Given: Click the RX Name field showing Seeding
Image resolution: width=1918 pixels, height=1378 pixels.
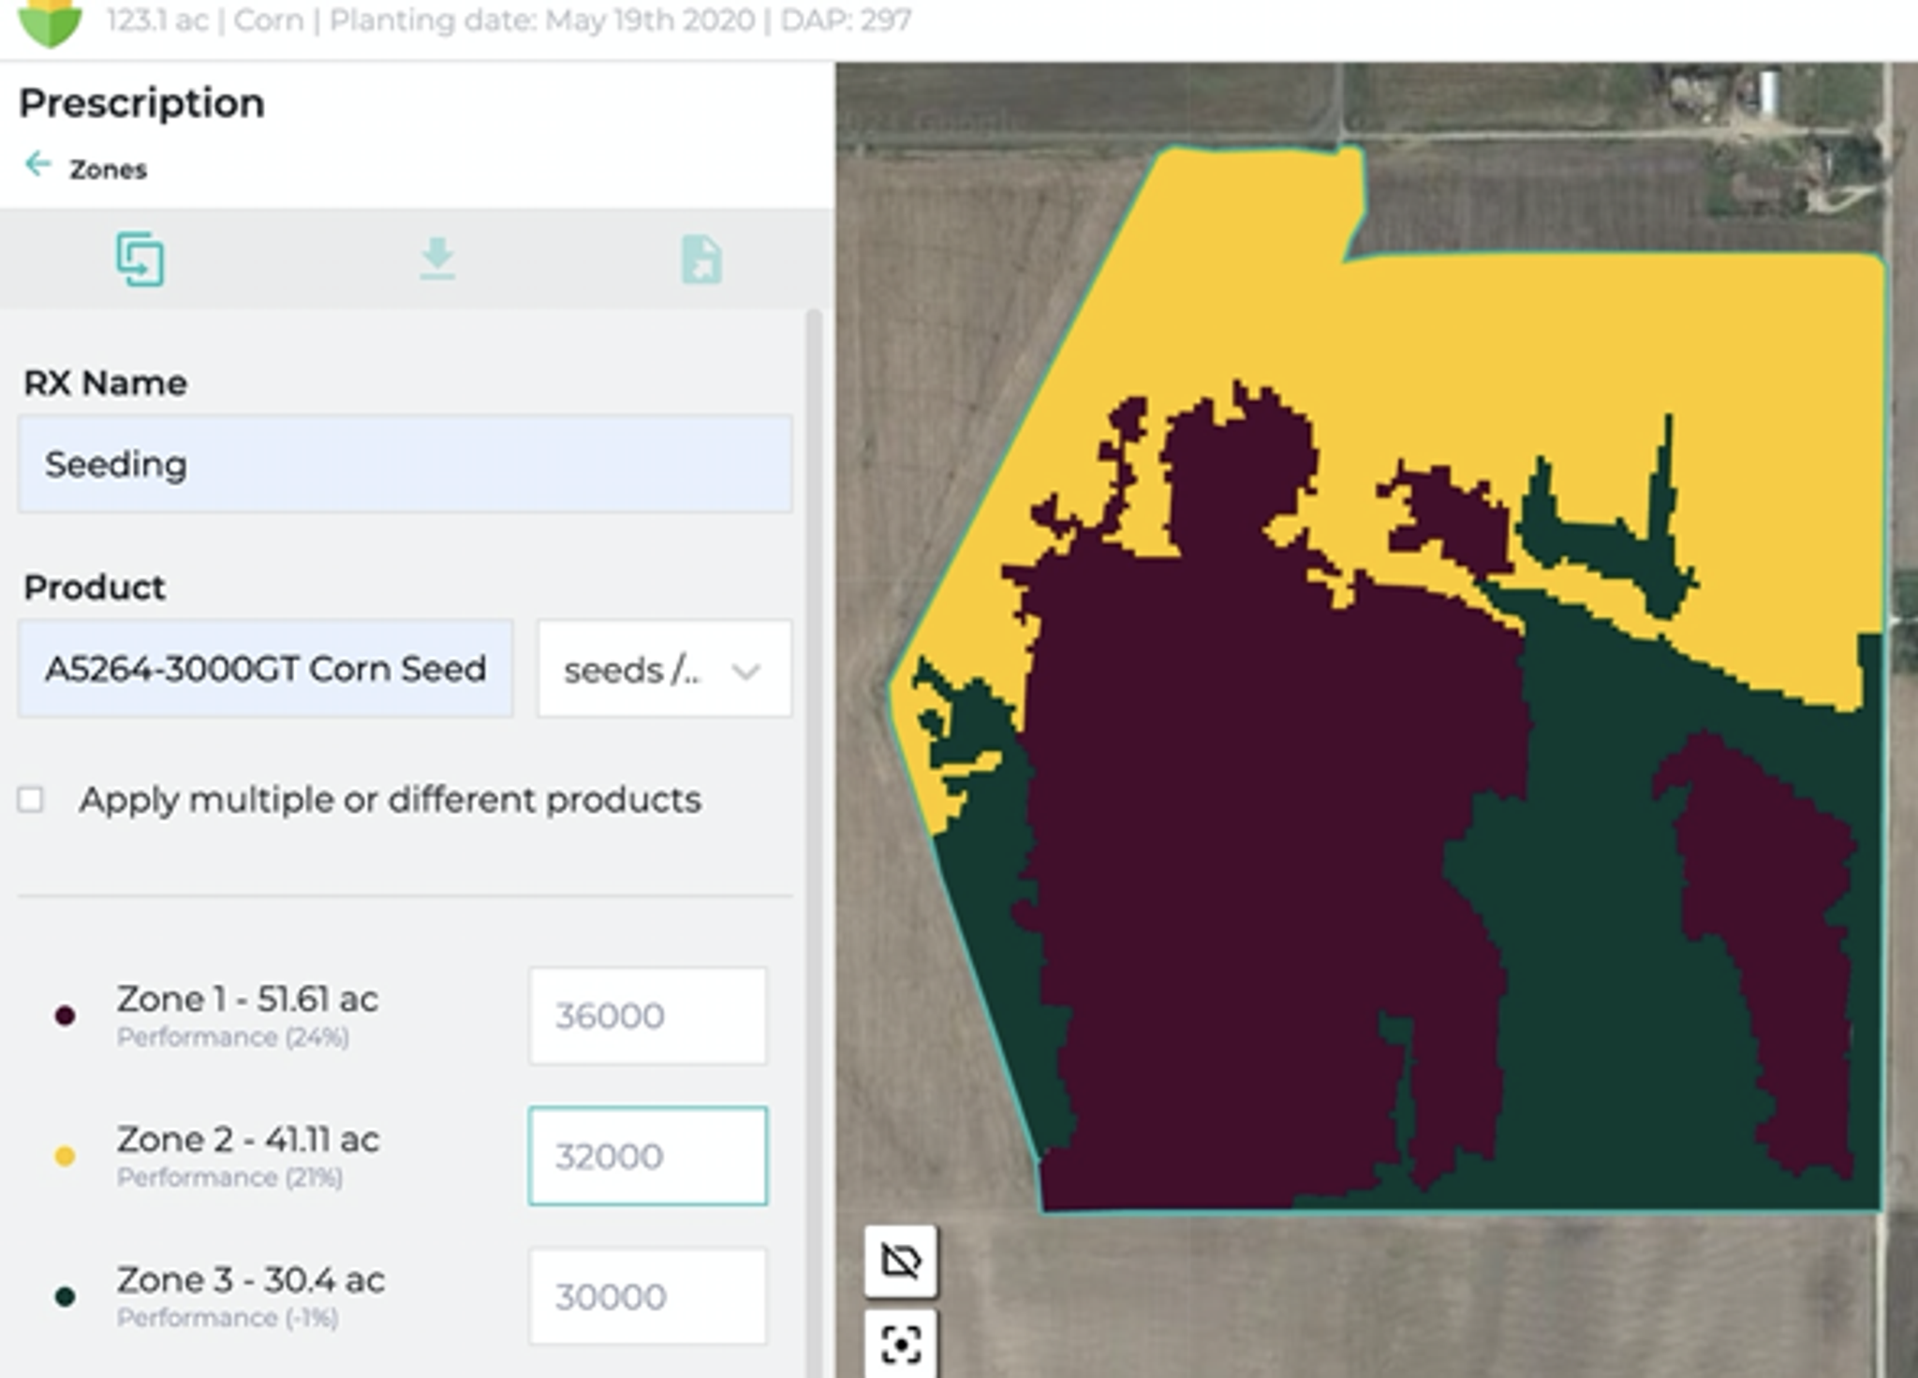Looking at the screenshot, I should point(405,464).
